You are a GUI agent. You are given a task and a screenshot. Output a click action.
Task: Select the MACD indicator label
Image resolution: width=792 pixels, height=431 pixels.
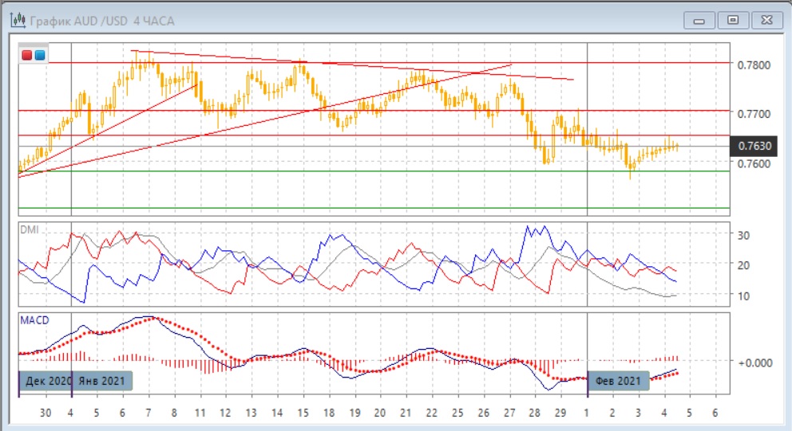point(34,320)
